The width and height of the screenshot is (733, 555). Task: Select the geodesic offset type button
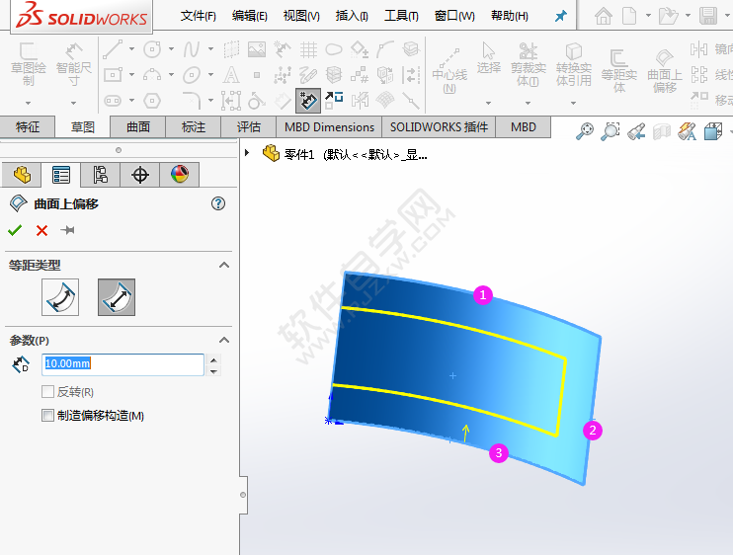click(x=60, y=297)
